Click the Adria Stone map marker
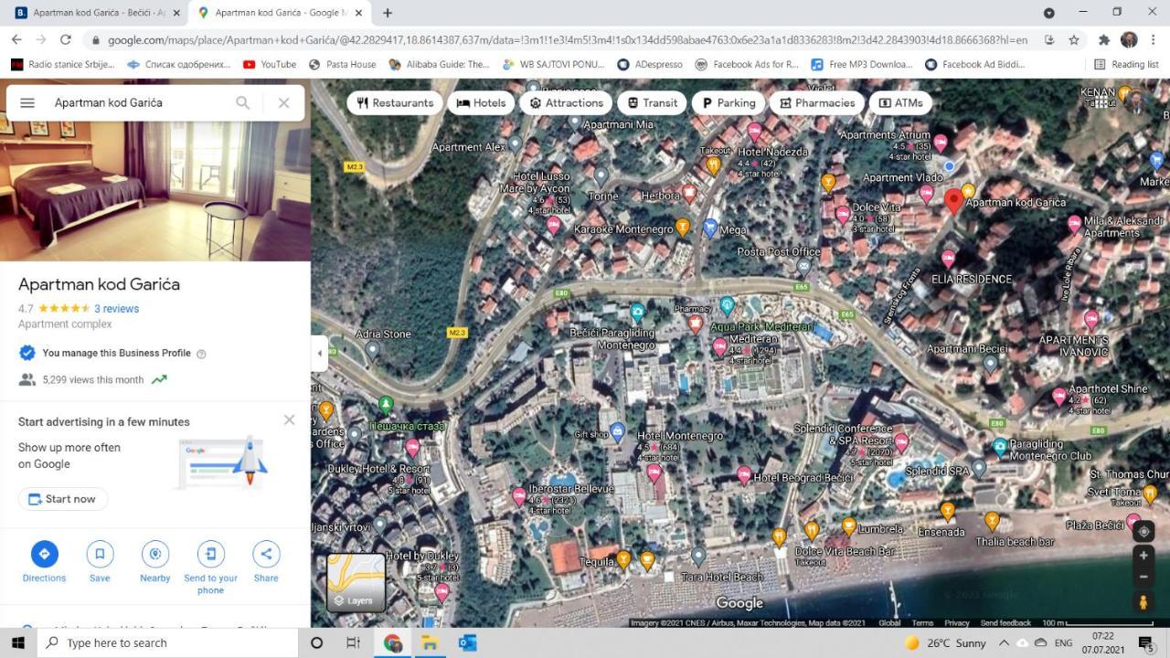This screenshot has width=1170, height=658. coord(371,349)
